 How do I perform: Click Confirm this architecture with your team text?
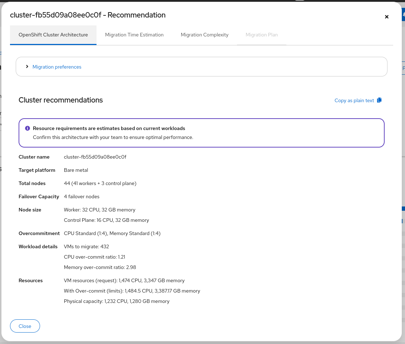coord(113,137)
